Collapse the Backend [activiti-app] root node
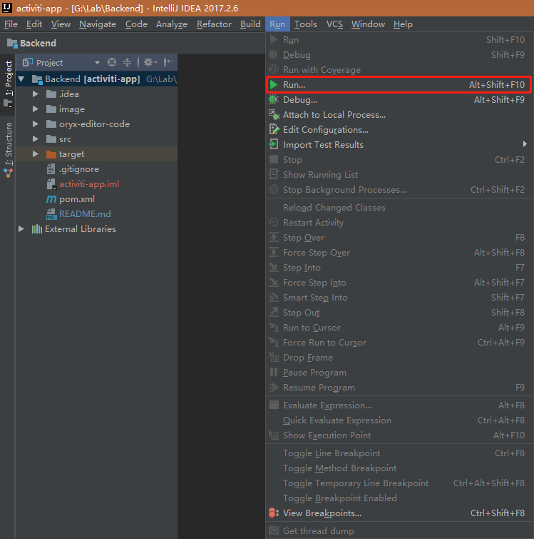The width and height of the screenshot is (534, 539). click(x=21, y=79)
